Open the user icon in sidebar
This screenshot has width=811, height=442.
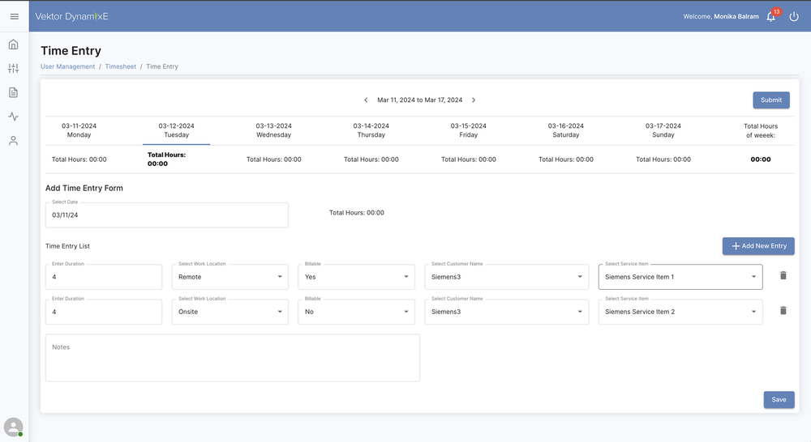pos(14,140)
